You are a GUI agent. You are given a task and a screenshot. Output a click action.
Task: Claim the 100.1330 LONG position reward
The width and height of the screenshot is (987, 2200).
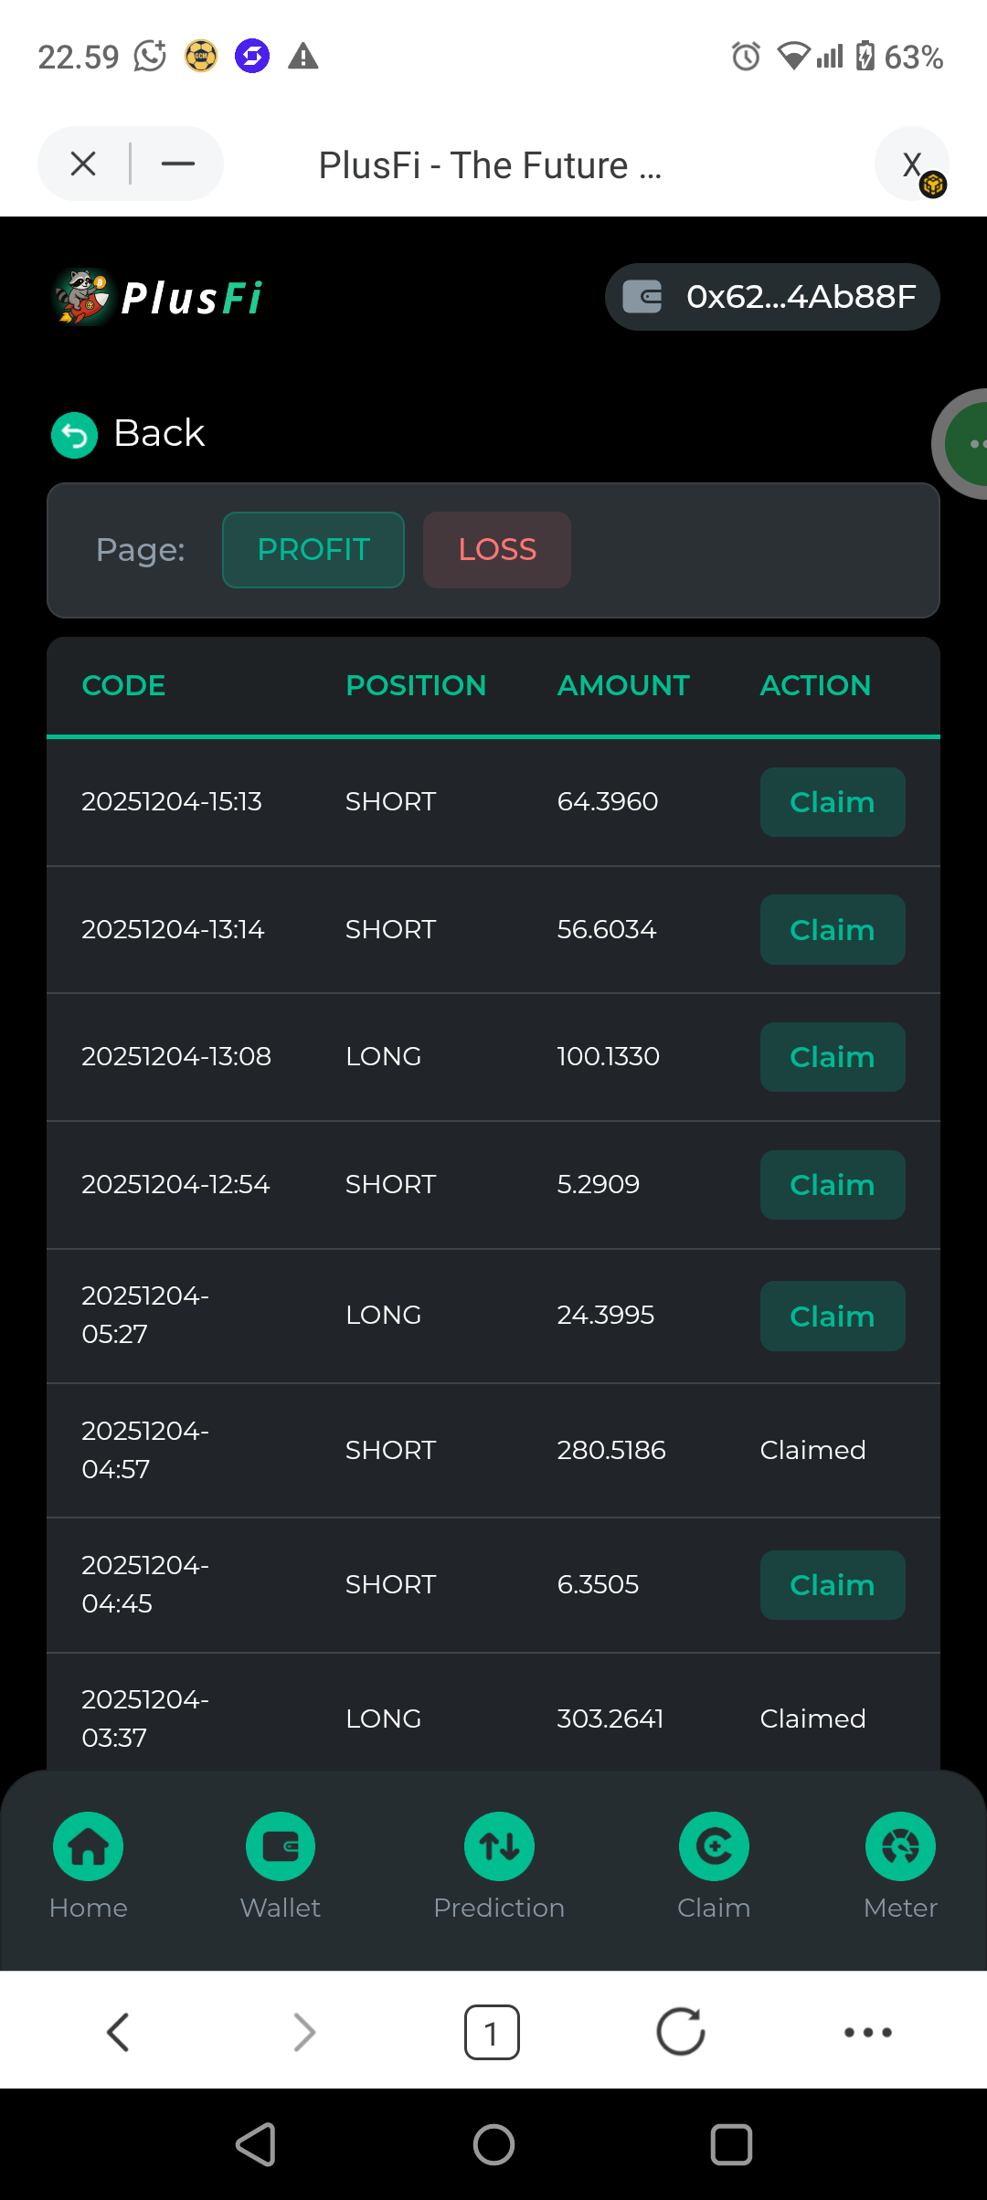click(x=832, y=1057)
